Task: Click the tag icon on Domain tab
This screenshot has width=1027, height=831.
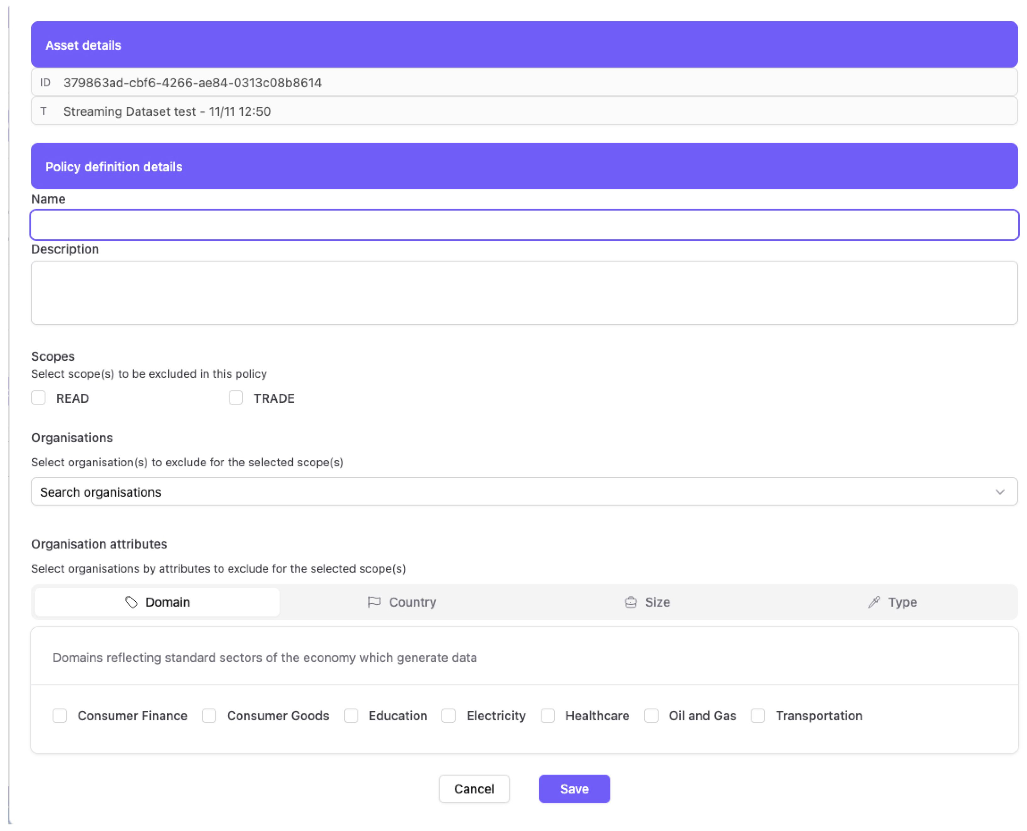Action: 131,602
